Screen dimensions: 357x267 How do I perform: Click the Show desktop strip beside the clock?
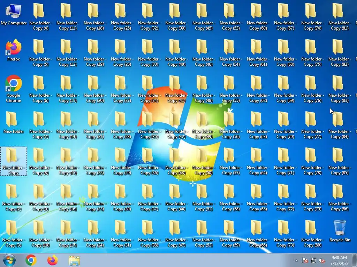(355, 260)
